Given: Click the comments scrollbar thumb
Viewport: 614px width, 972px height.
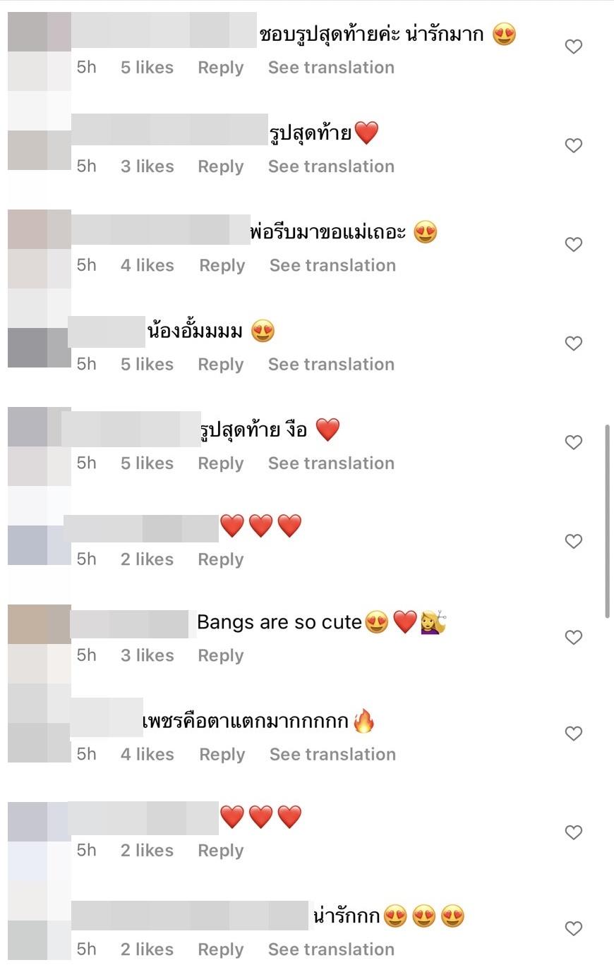Looking at the screenshot, I should click(x=607, y=522).
